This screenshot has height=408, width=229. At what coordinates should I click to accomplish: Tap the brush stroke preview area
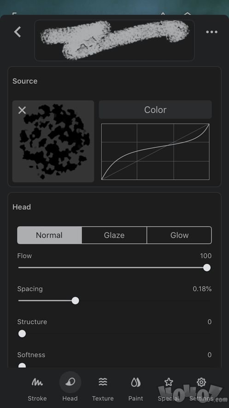coord(114,40)
